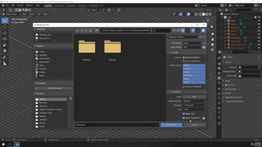The width and height of the screenshot is (262, 147).
Task: Select Armature in Object Types list
Action: 194,76
